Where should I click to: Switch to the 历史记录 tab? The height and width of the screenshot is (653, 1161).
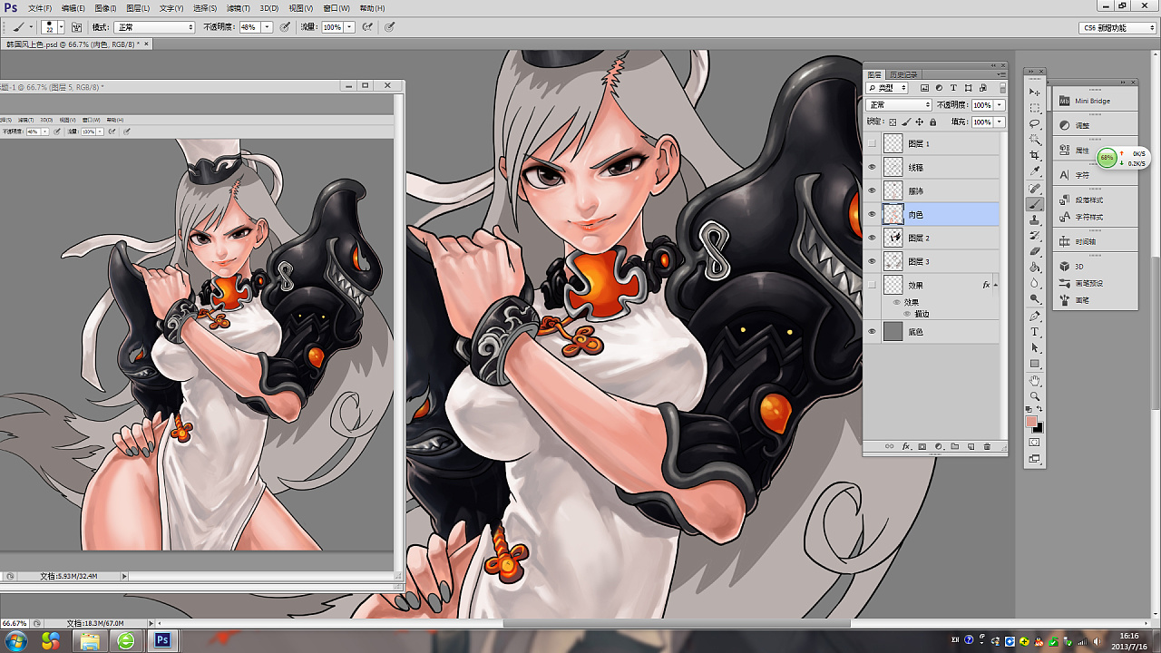click(903, 75)
